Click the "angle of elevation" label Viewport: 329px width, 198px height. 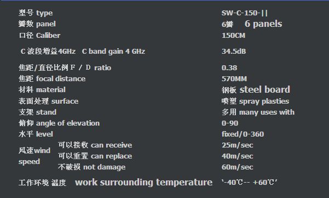(68, 123)
